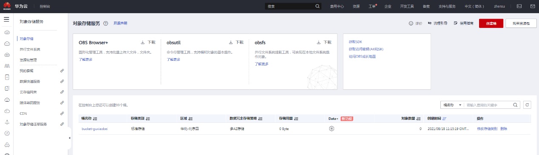Viewport: 539px width, 155px height.
Task: Click 了解更多 under obsutil
Action: [x=173, y=59]
